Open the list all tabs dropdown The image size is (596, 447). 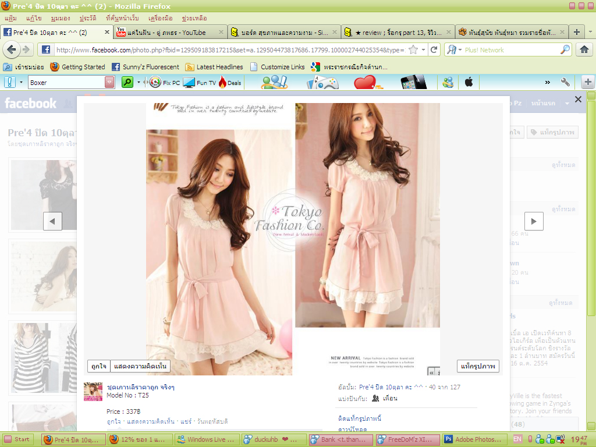click(x=590, y=32)
